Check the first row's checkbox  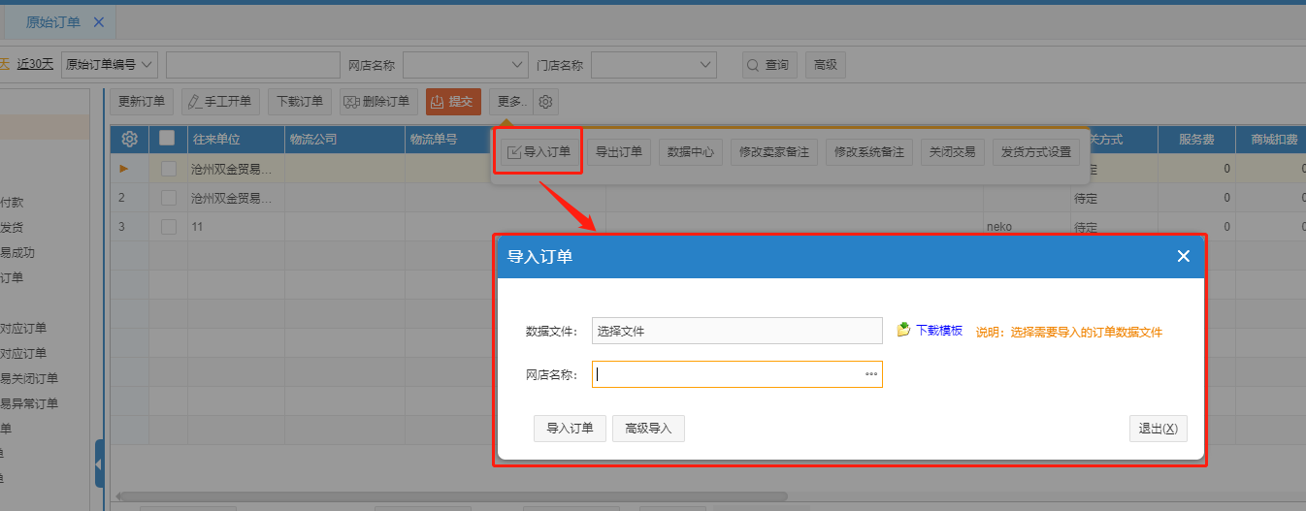pyautogui.click(x=169, y=169)
